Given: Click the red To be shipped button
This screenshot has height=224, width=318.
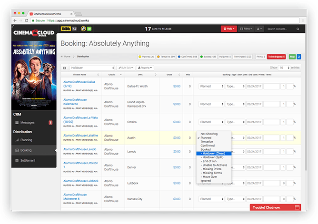Looking at the screenshot, I should coord(276,57).
